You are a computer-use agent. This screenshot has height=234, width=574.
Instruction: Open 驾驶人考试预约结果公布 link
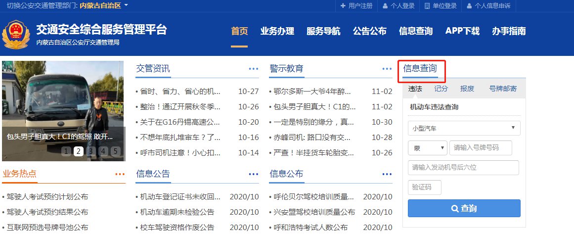(47, 212)
